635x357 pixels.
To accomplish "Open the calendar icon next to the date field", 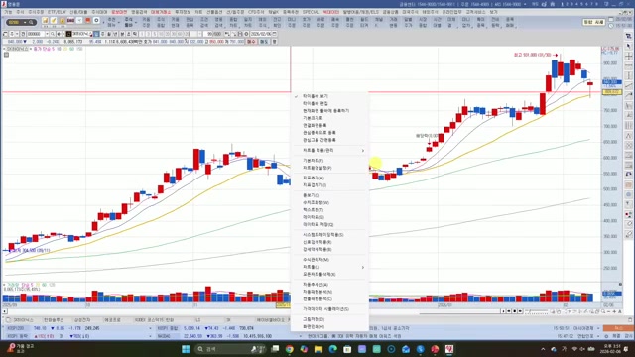I will [274, 34].
